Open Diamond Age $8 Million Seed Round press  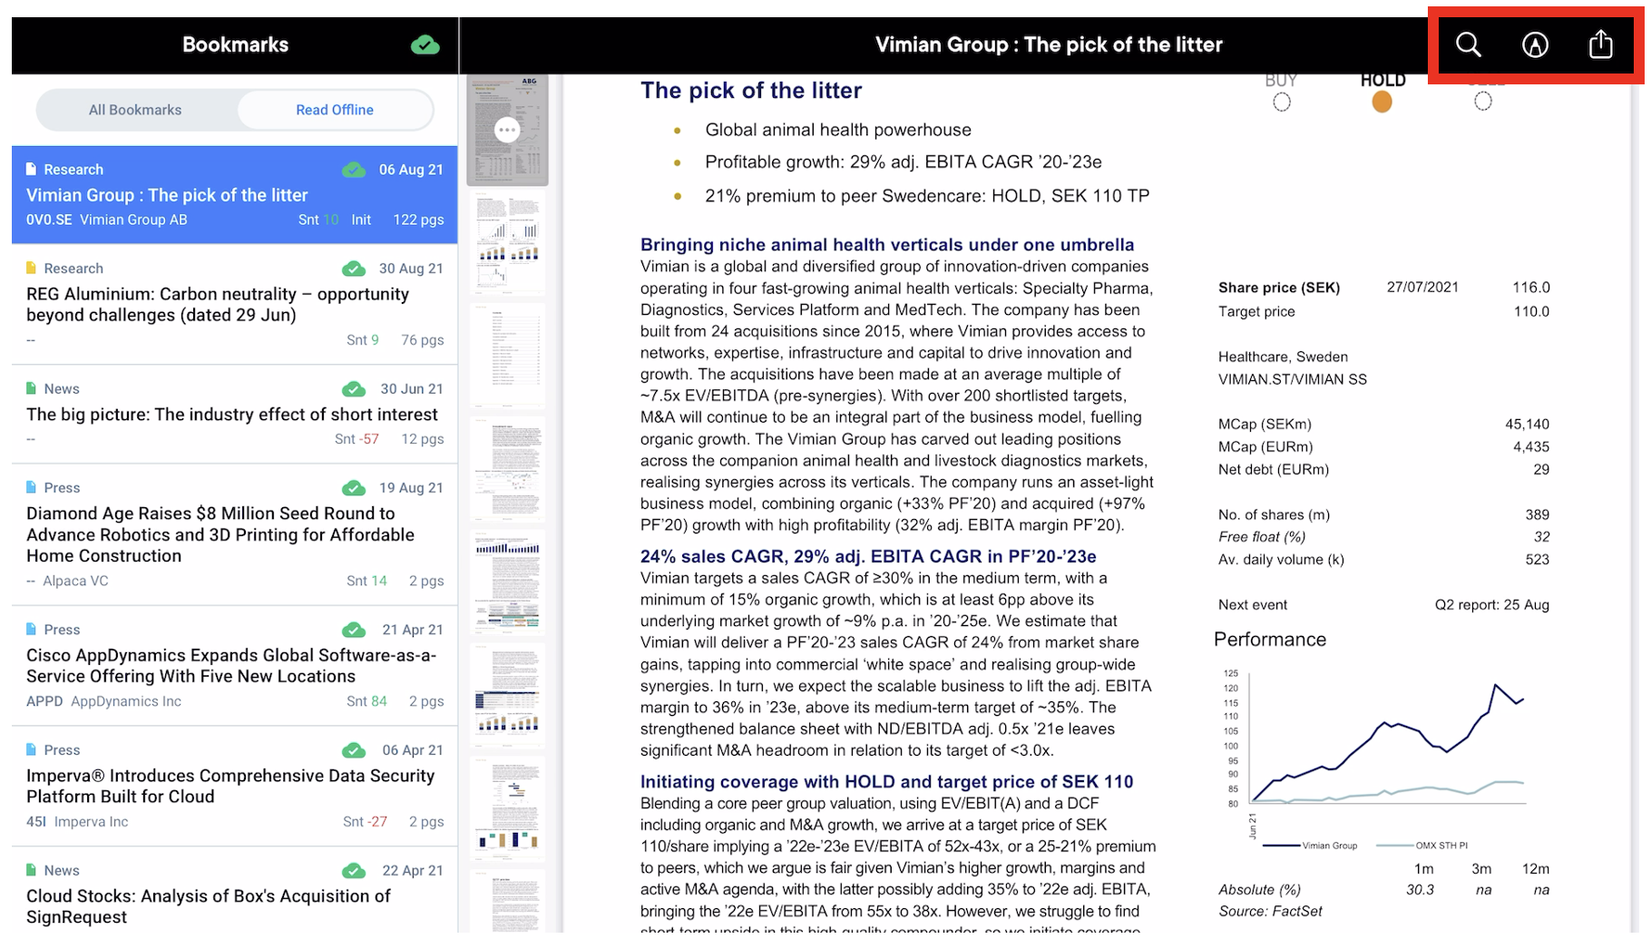pyautogui.click(x=234, y=534)
